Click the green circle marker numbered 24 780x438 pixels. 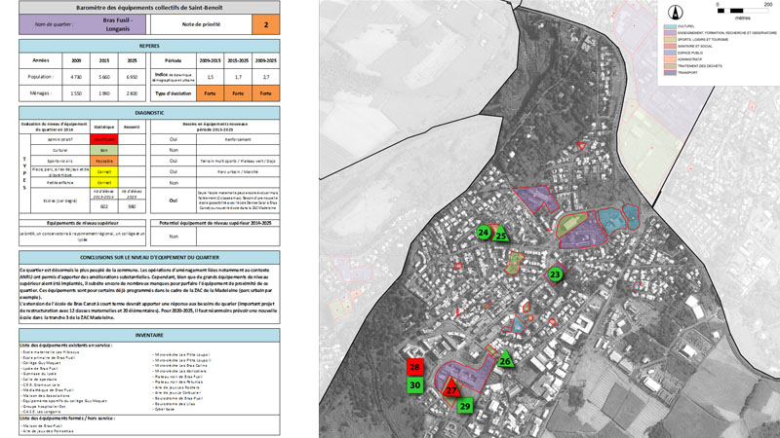point(485,233)
